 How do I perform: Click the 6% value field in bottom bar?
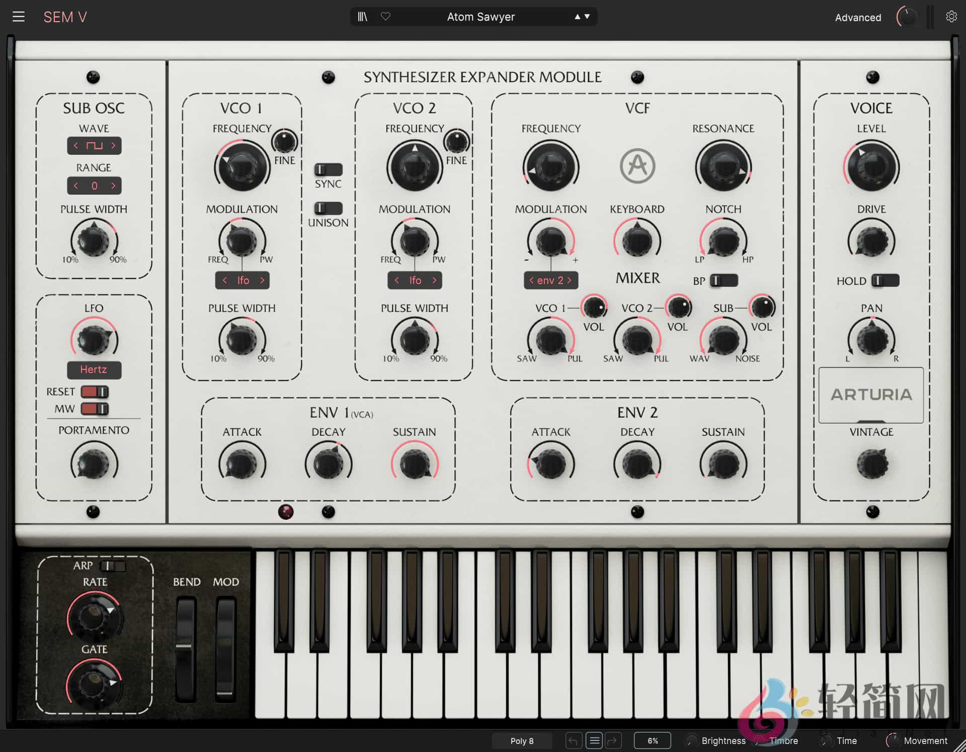(652, 740)
